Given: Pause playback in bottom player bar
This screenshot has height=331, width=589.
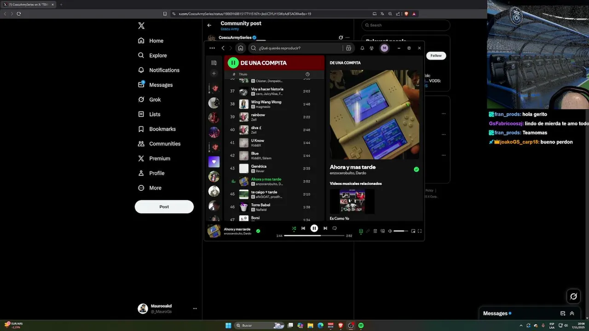Looking at the screenshot, I should click(314, 228).
